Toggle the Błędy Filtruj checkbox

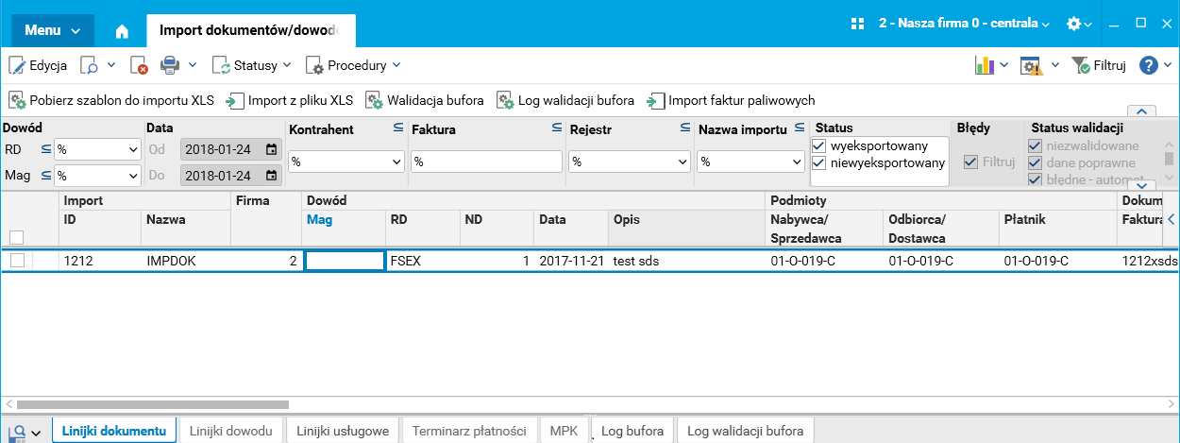[x=970, y=162]
